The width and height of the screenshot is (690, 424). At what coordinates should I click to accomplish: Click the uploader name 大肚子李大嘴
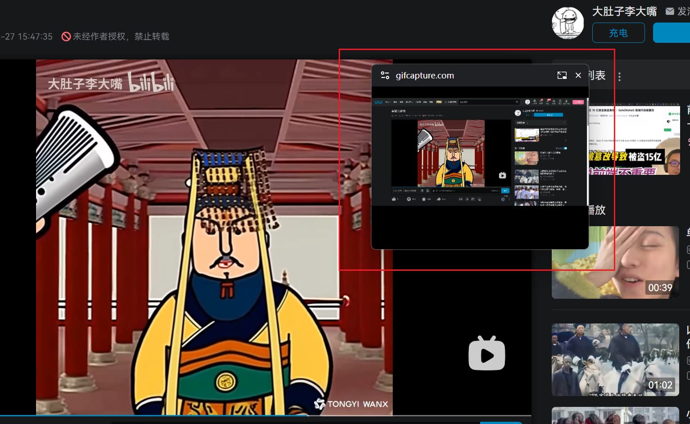624,11
